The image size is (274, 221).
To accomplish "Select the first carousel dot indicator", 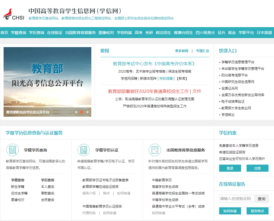I will pos(76,112).
